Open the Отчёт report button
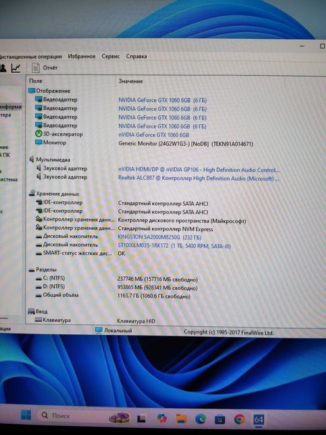326x435 pixels. tap(44, 68)
